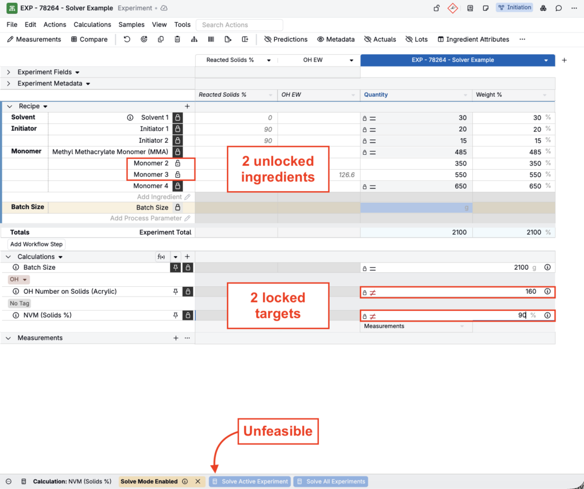Collapse the Measurements section chevron

point(9,338)
